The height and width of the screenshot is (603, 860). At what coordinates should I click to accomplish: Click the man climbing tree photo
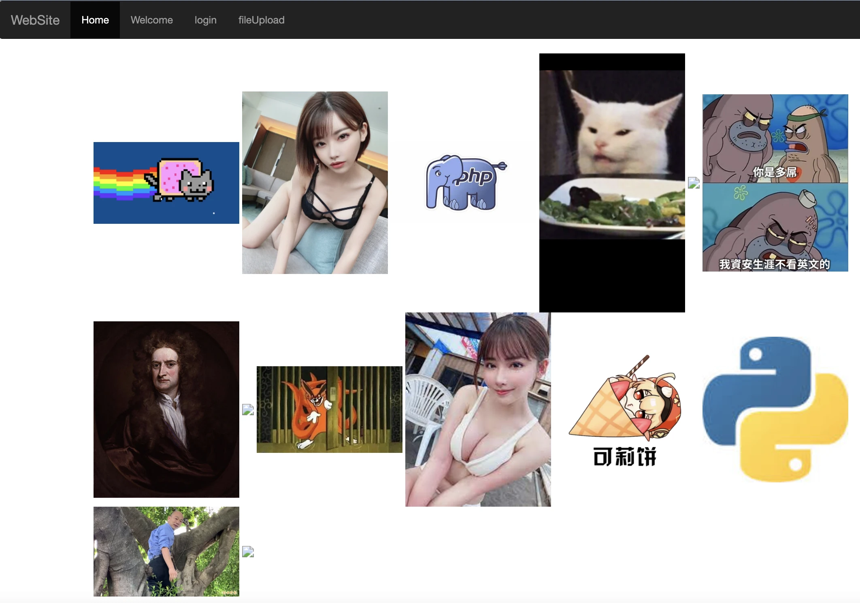click(166, 551)
